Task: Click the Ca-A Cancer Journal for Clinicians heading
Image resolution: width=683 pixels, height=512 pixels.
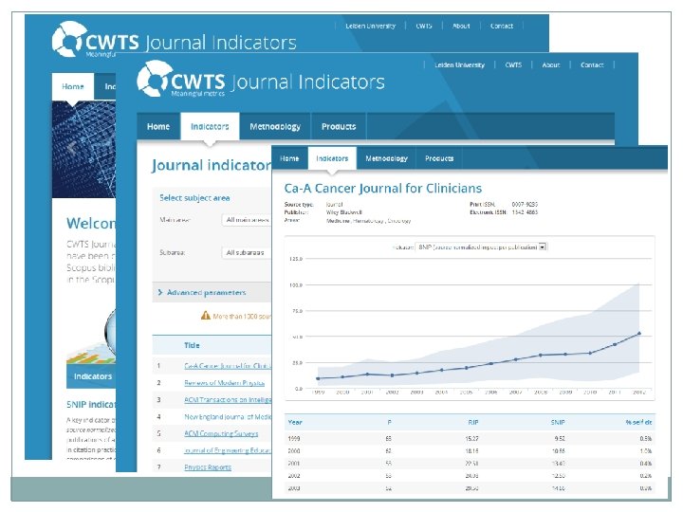Action: coord(383,188)
